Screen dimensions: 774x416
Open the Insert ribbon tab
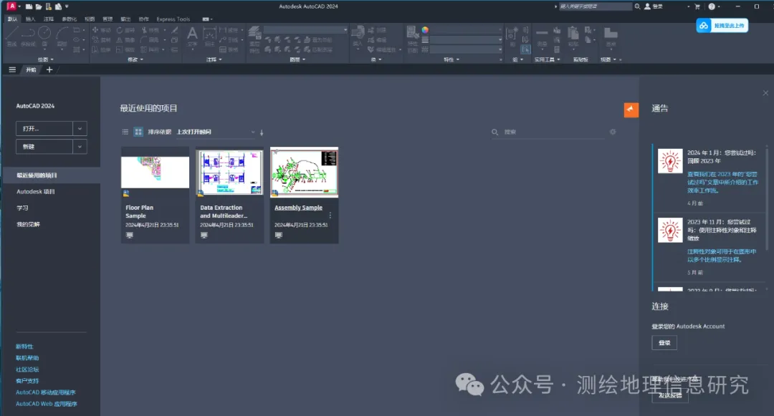pyautogui.click(x=31, y=19)
